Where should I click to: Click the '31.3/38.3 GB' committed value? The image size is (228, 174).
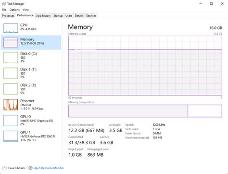[x=82, y=143]
